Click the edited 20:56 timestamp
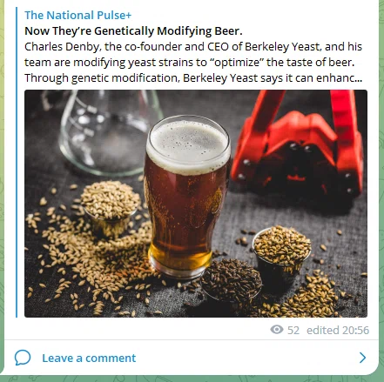Viewport: 384px width, 382px height. click(338, 330)
